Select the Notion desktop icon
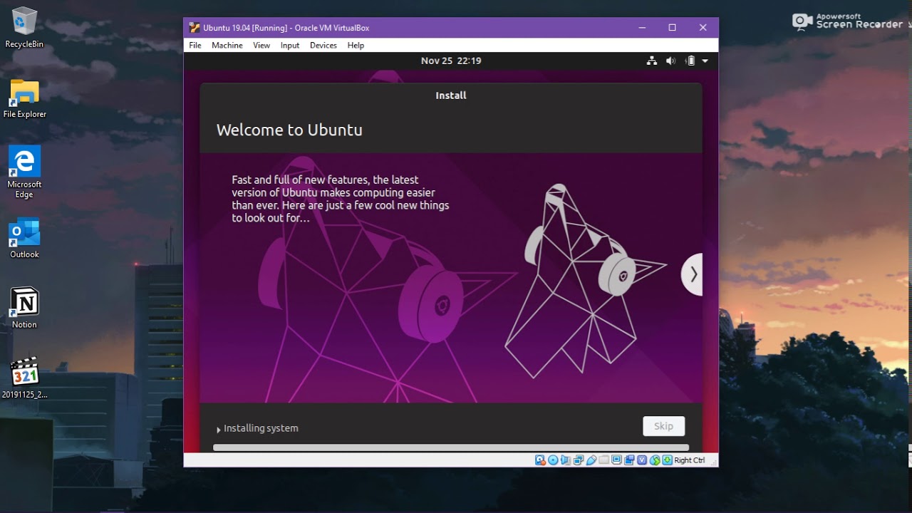This screenshot has width=912, height=513. 24,308
